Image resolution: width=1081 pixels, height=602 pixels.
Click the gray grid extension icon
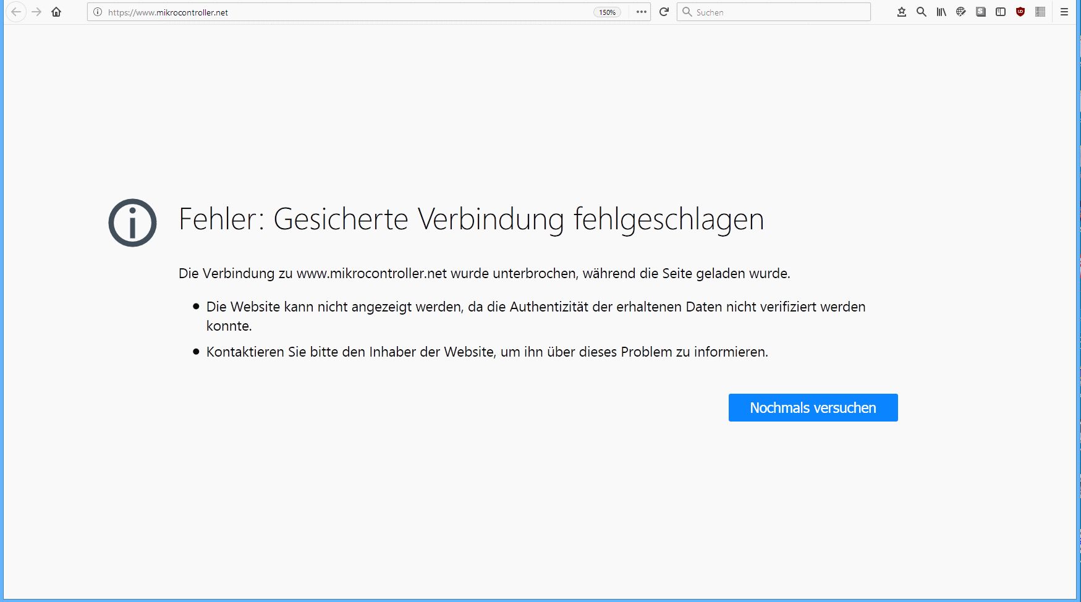tap(1040, 12)
